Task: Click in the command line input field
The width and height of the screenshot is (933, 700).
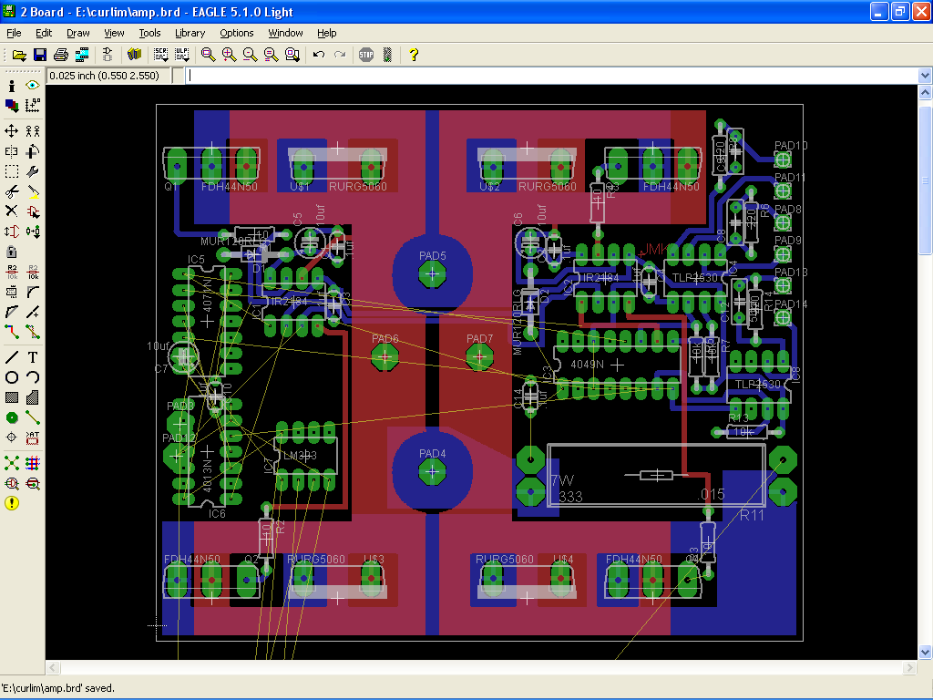Action: [551, 76]
